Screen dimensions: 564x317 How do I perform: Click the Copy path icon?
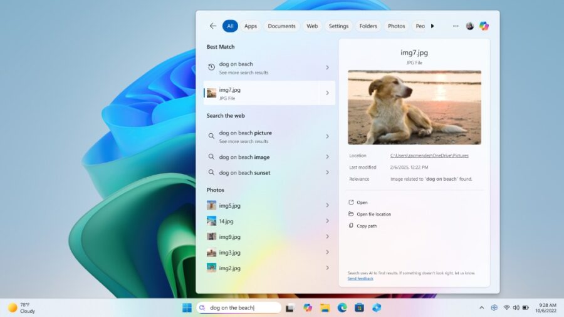(351, 226)
